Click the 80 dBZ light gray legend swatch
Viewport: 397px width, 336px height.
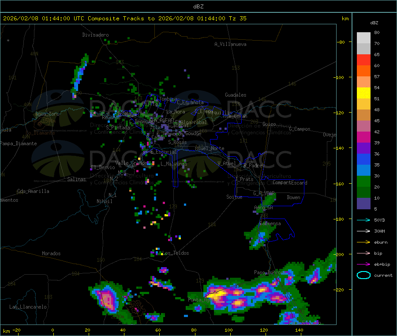(363, 38)
